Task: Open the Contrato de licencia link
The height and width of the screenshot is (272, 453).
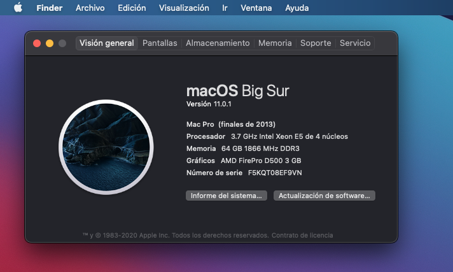Action: [x=302, y=235]
